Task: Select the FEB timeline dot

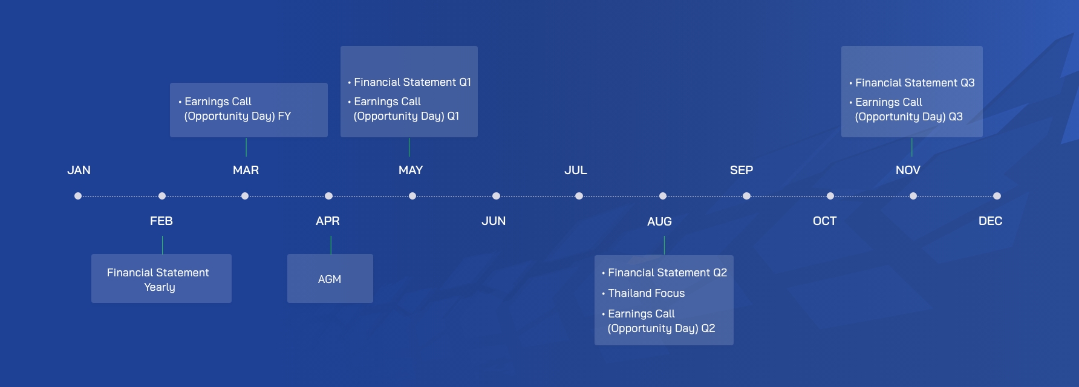Action: [162, 196]
